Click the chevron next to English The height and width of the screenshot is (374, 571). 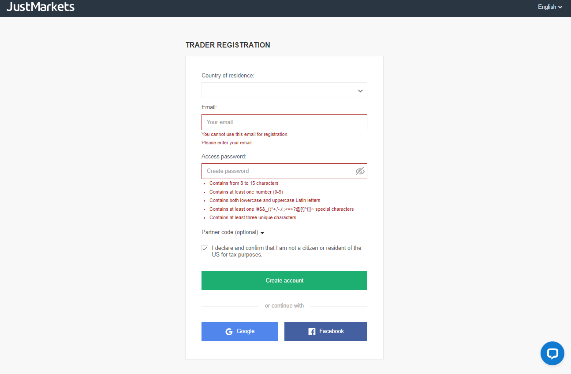(x=561, y=7)
